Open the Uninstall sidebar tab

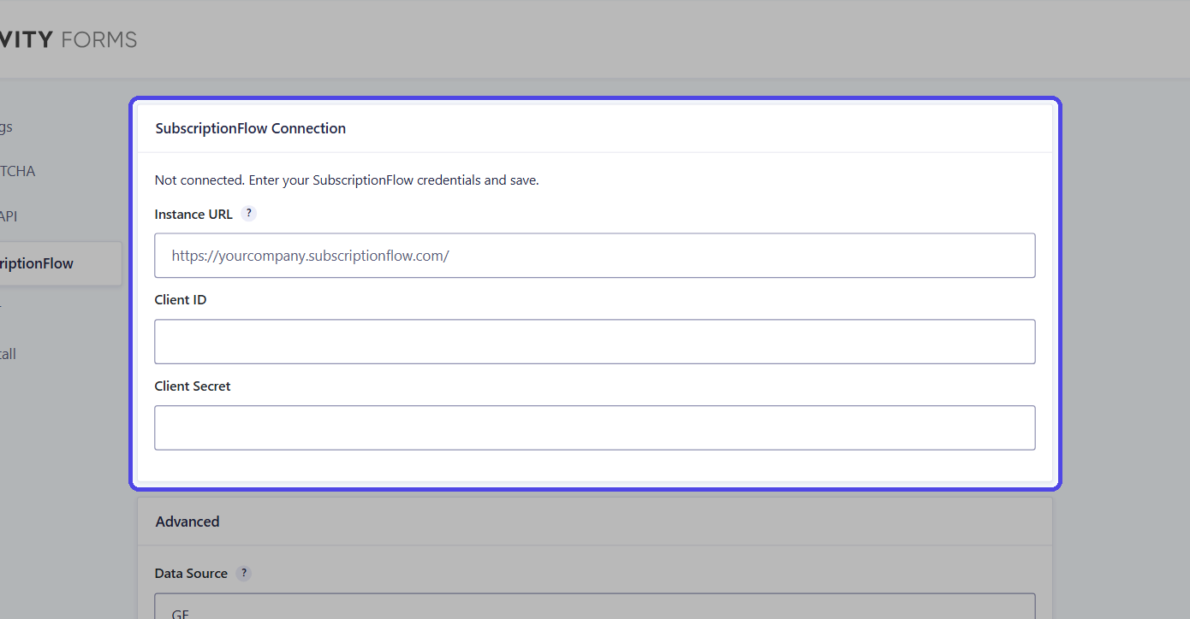[x=9, y=354]
